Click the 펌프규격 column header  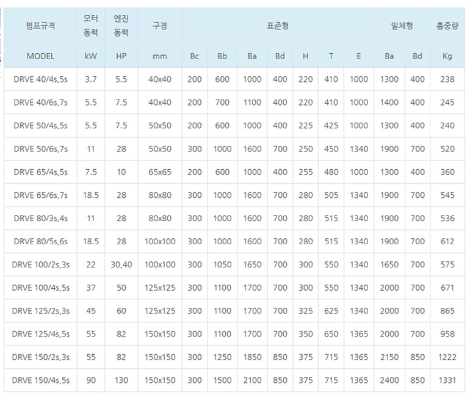point(40,26)
